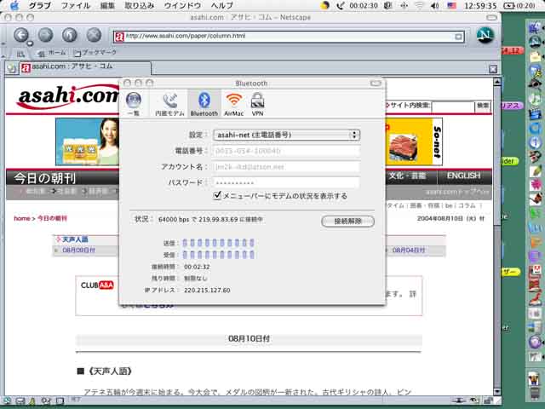
Task: Click the battery status menu item
Action: pyautogui.click(x=519, y=6)
